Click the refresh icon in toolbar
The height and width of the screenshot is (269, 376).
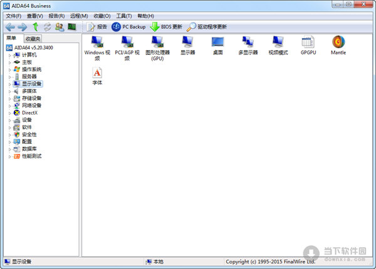pyautogui.click(x=47, y=27)
